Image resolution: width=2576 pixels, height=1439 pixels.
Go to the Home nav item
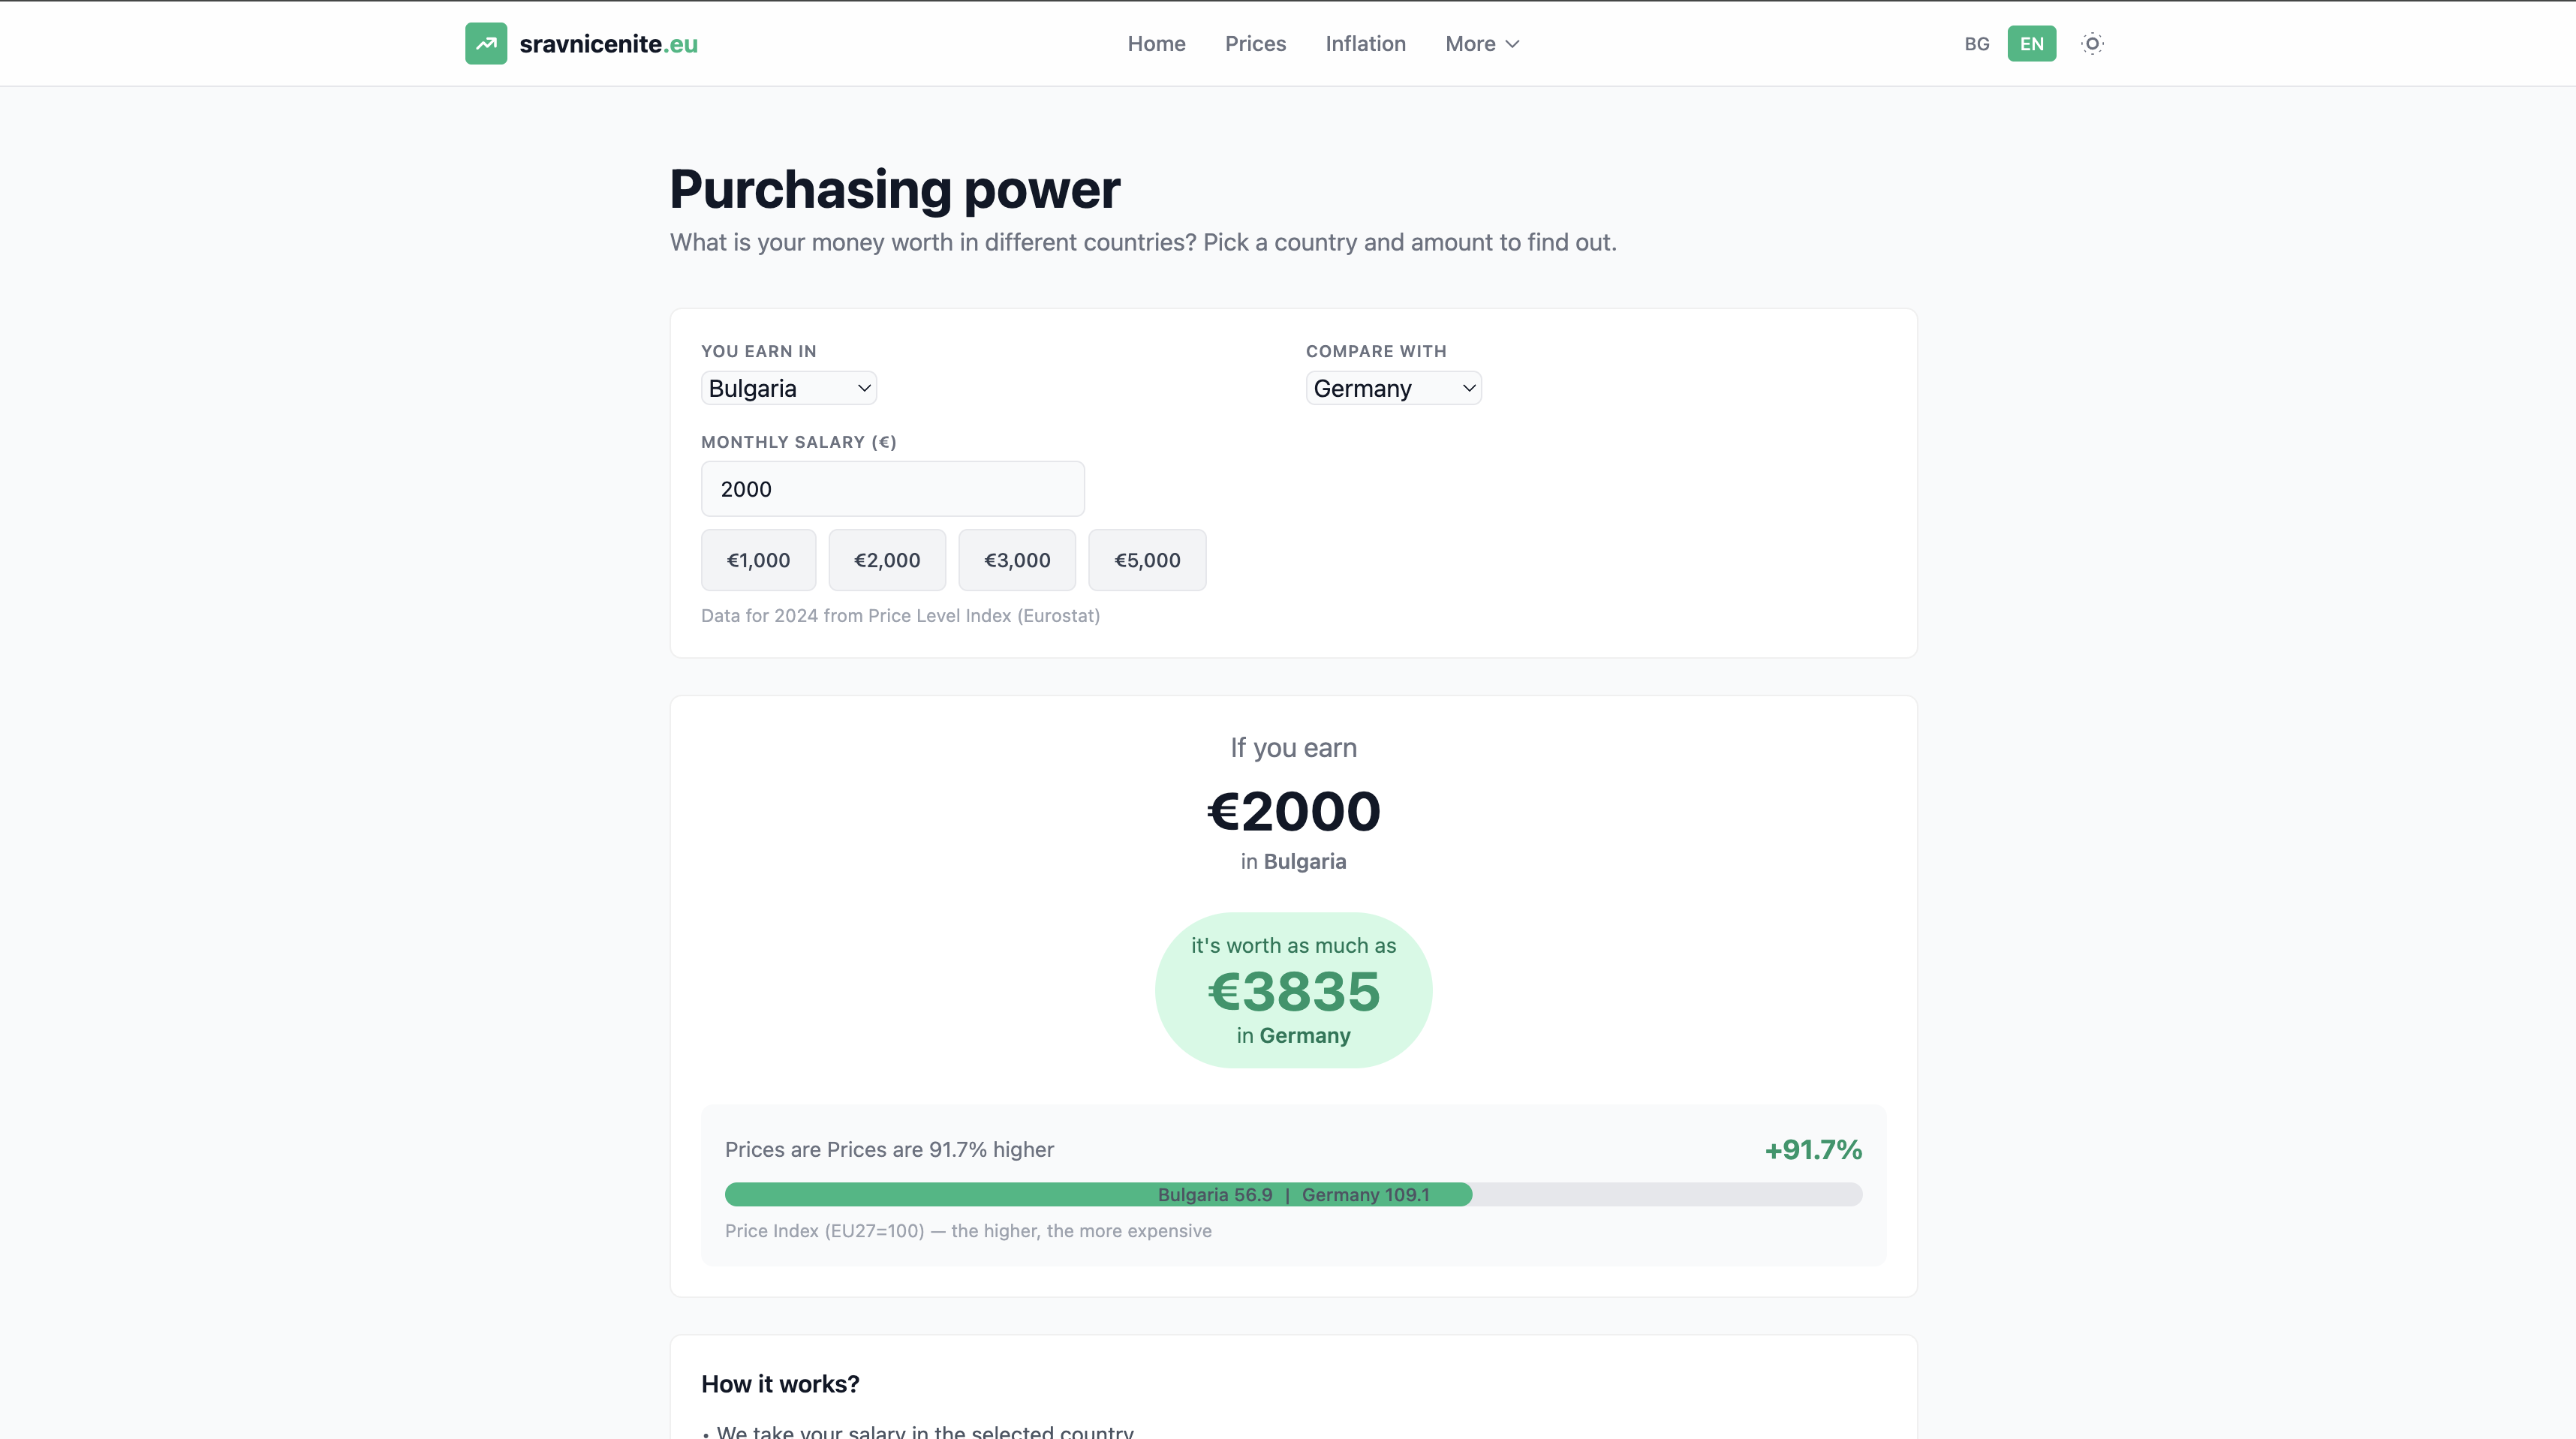[x=1156, y=44]
